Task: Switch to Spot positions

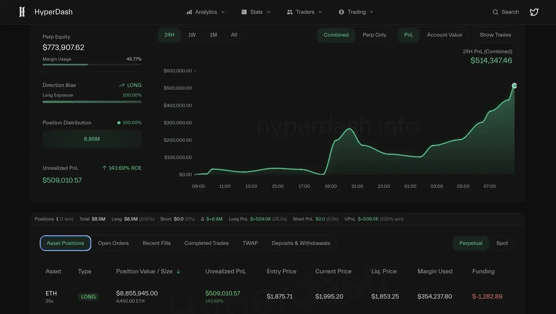Action: click(502, 243)
